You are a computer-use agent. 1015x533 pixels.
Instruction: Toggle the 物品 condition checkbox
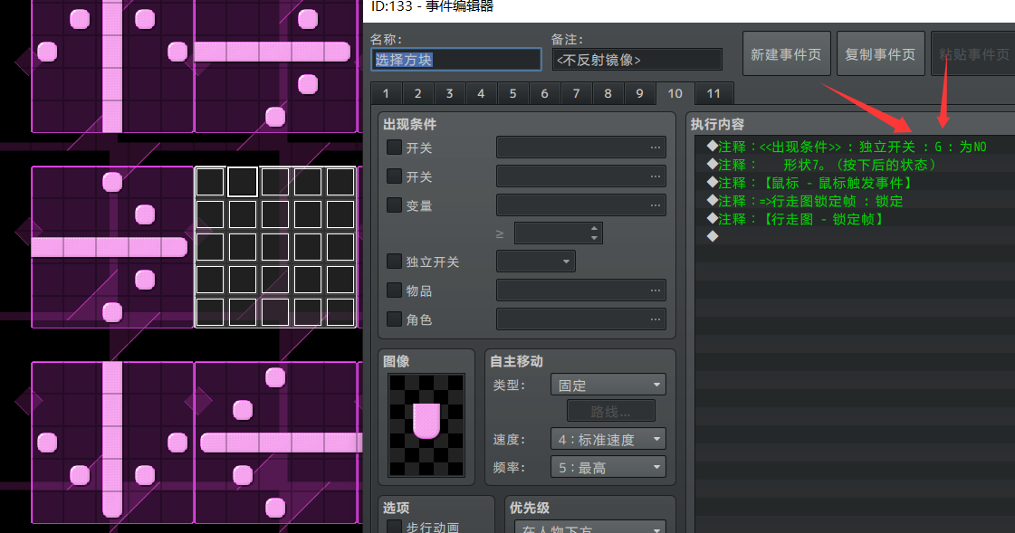395,290
